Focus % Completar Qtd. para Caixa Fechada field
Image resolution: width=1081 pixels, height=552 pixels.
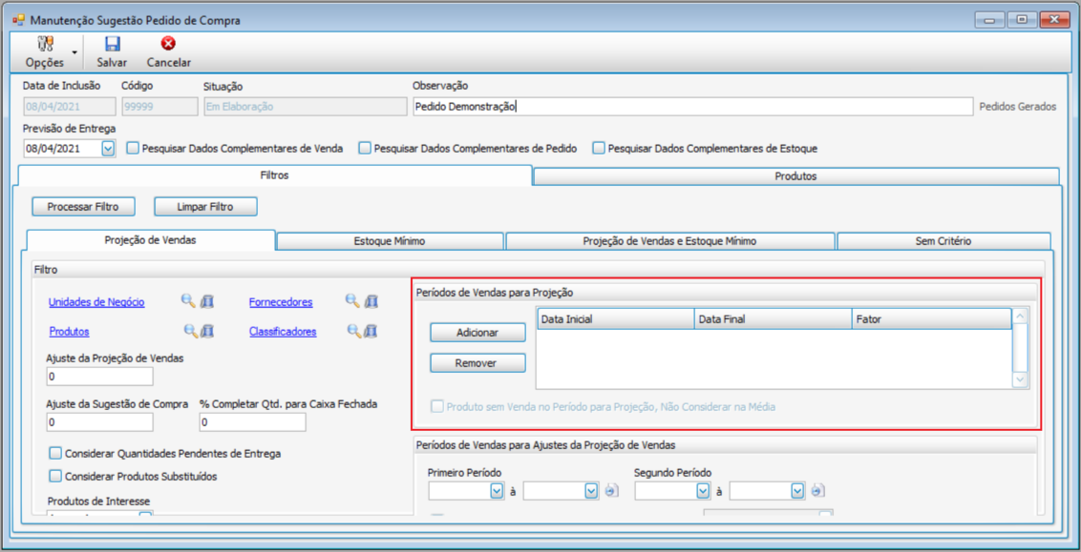[x=252, y=422]
